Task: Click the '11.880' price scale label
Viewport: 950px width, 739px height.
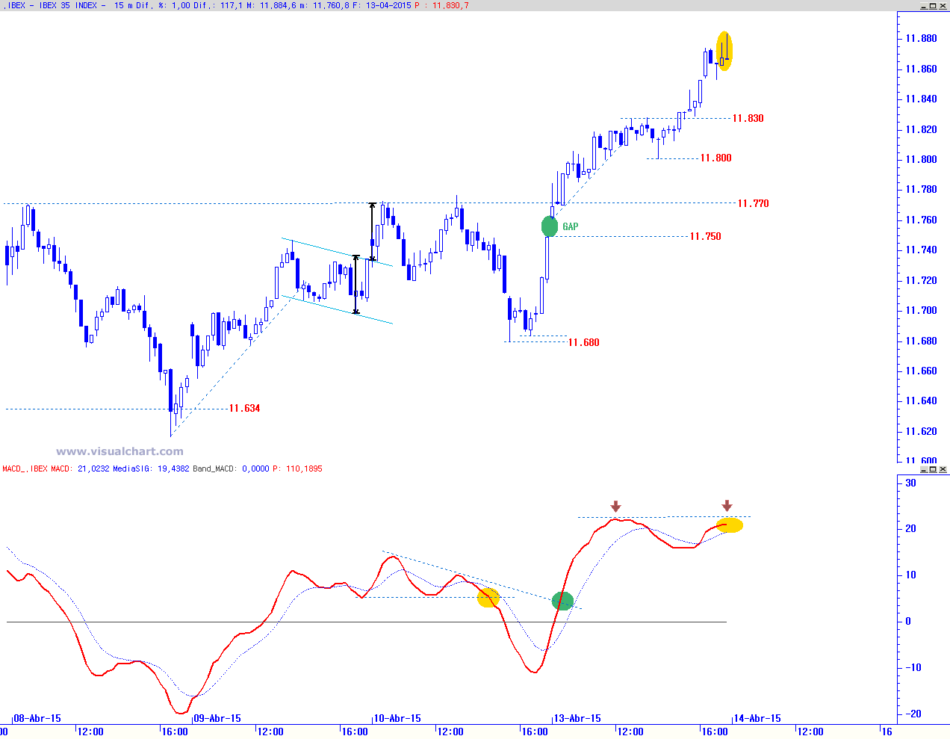Action: [x=921, y=39]
